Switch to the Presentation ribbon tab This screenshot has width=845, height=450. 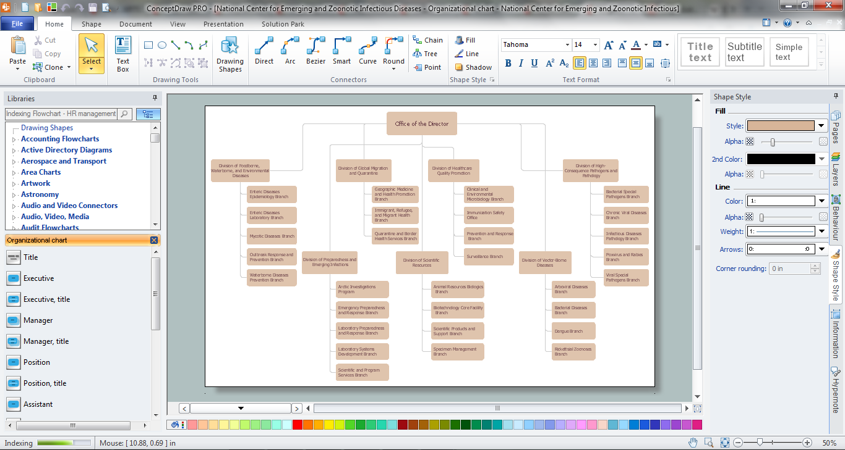(223, 24)
